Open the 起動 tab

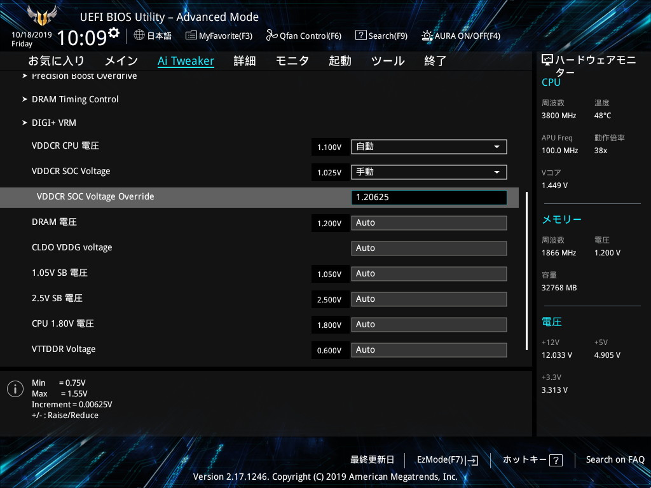tap(340, 61)
